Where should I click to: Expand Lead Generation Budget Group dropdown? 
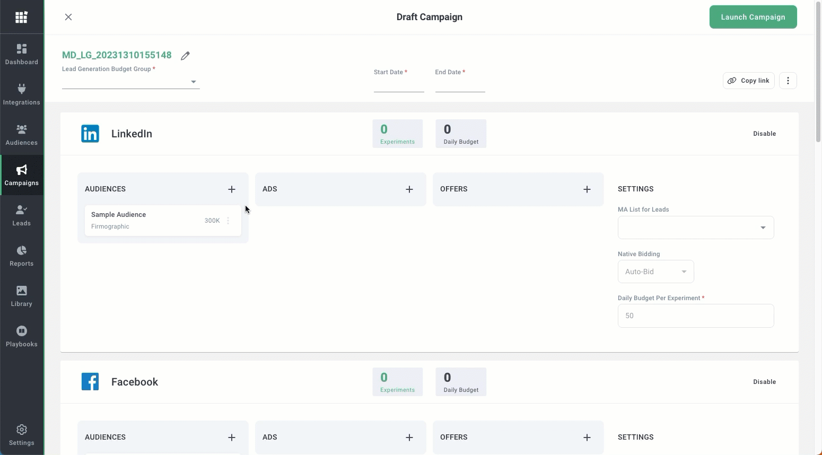coord(193,82)
